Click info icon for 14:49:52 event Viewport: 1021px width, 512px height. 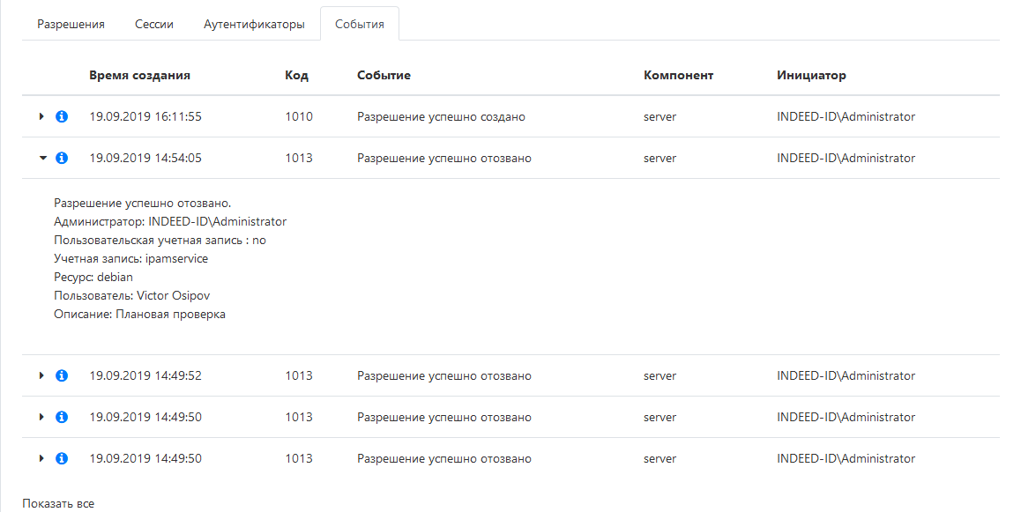(62, 375)
